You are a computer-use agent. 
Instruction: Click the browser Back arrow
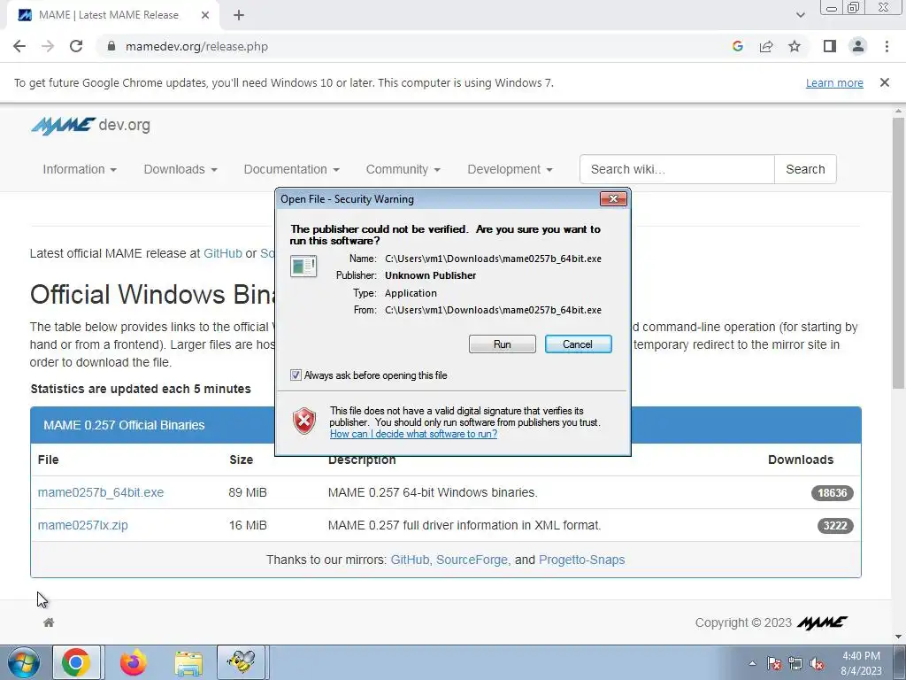(x=19, y=46)
